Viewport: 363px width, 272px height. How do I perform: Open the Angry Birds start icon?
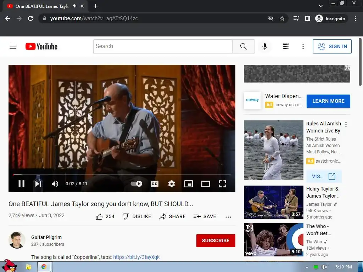[9, 266]
